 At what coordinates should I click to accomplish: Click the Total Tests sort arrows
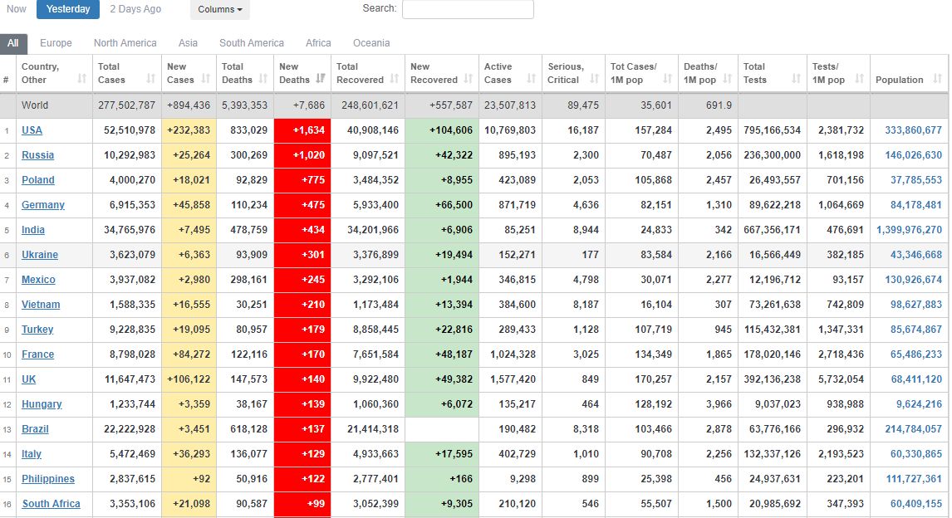pyautogui.click(x=797, y=80)
